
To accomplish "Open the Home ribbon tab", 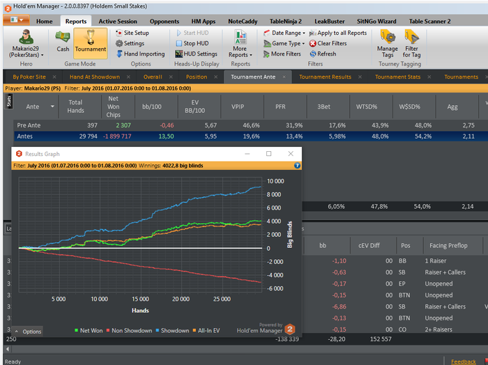I will [x=44, y=21].
